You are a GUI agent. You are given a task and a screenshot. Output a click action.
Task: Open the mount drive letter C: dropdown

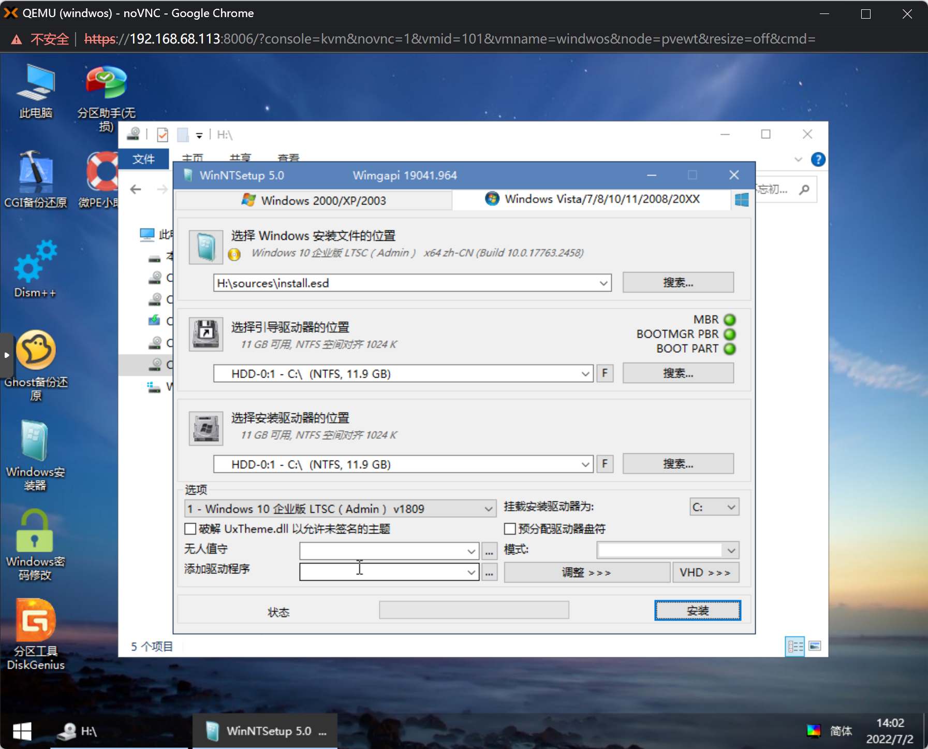tap(714, 507)
